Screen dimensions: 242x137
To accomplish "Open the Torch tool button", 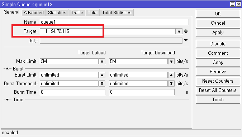I will click(218, 99).
